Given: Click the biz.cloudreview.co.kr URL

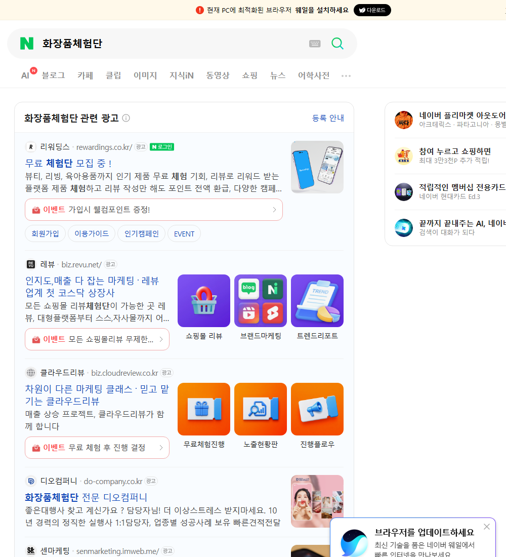Looking at the screenshot, I should tap(124, 373).
